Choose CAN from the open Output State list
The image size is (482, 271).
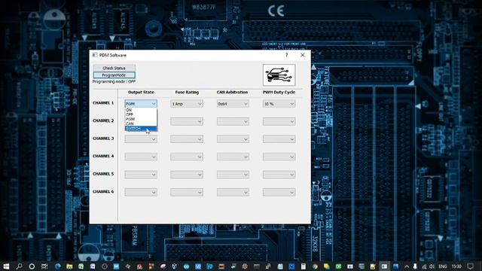(x=141, y=123)
